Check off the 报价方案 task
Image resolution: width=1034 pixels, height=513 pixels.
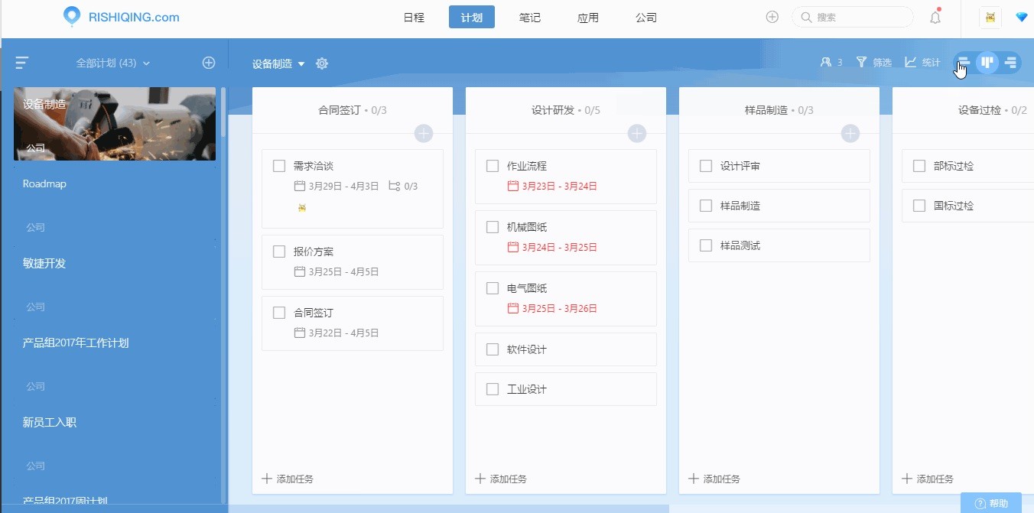[279, 252]
